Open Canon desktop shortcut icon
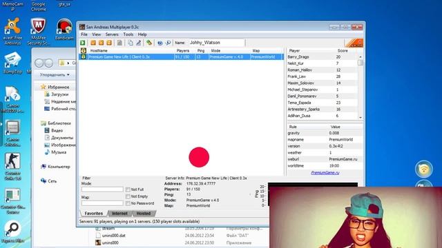This screenshot has height=248, width=442. tap(12, 99)
